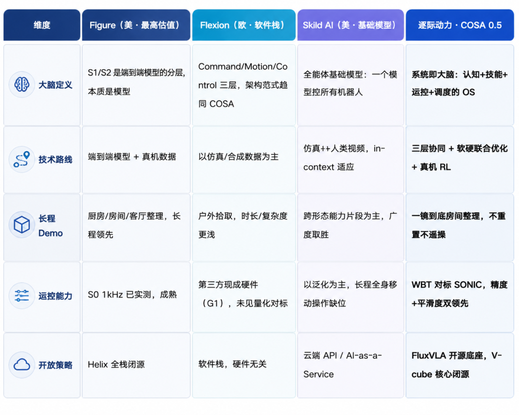Click the 全能体基础模型 cell
This screenshot has width=519, height=415.
tap(350, 85)
